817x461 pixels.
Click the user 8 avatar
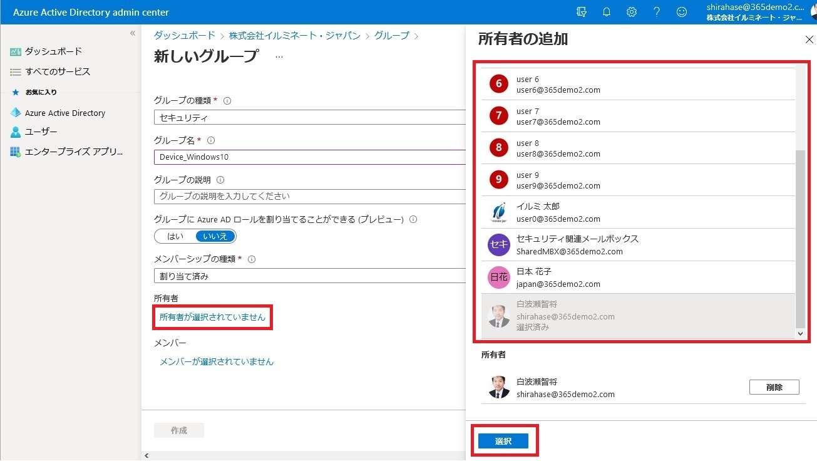(499, 148)
